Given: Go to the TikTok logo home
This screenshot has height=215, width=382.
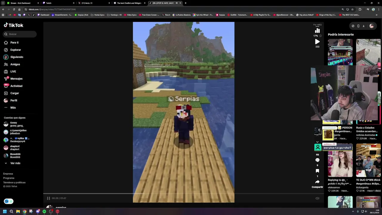Looking at the screenshot, I should coord(13,25).
